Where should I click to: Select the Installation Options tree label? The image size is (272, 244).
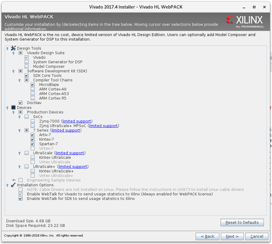(x=35, y=185)
